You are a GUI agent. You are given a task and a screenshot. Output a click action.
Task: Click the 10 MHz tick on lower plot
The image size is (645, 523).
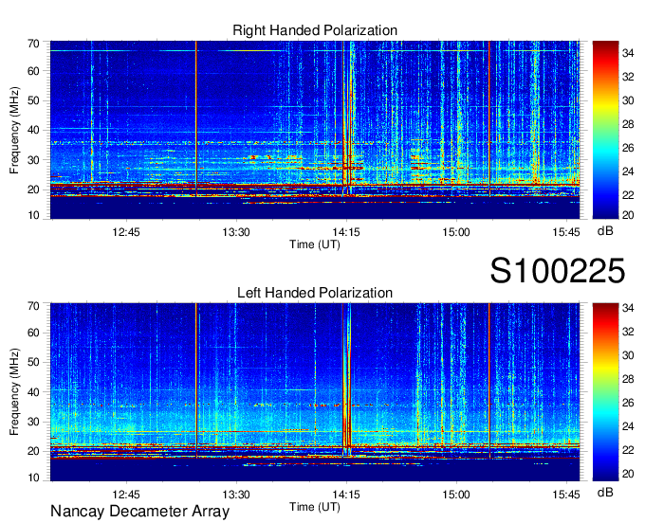[33, 478]
